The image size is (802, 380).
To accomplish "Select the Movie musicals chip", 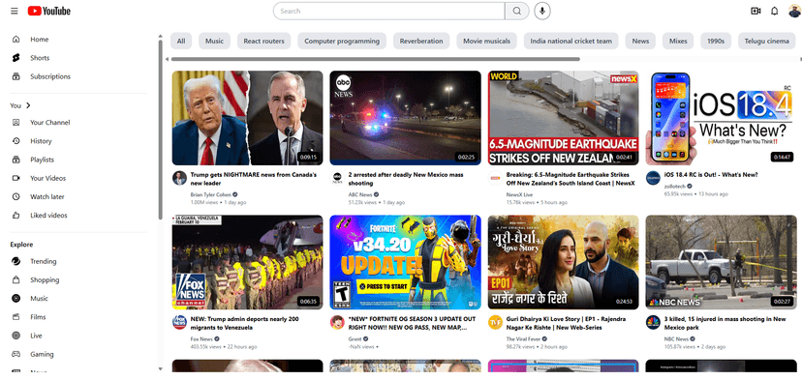I will (x=486, y=41).
